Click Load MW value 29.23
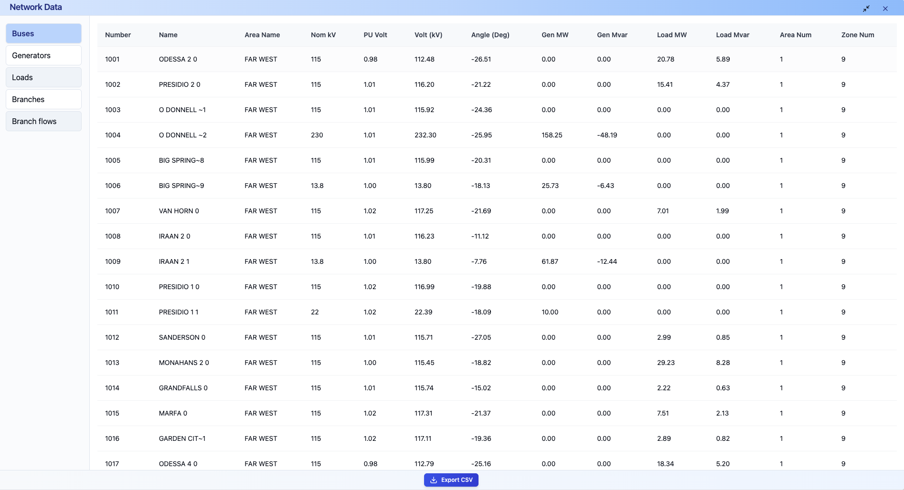This screenshot has height=490, width=904. 666,363
